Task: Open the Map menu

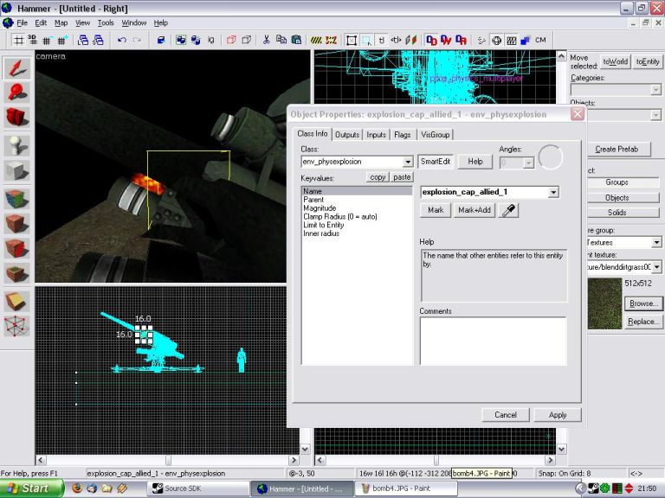Action: click(61, 22)
